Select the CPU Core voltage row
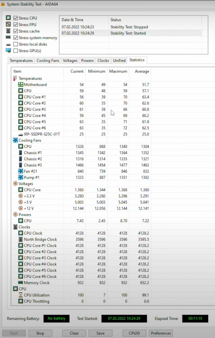The image size is (215, 338). [81, 190]
